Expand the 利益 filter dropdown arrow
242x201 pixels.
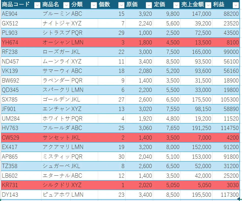pos(236,5)
